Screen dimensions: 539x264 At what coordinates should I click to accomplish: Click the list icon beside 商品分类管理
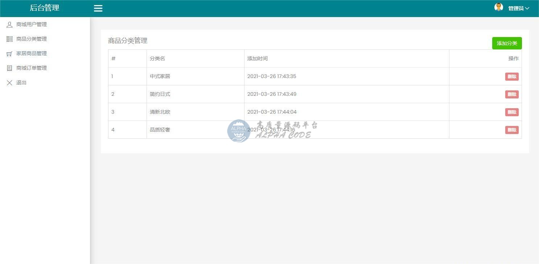point(9,39)
